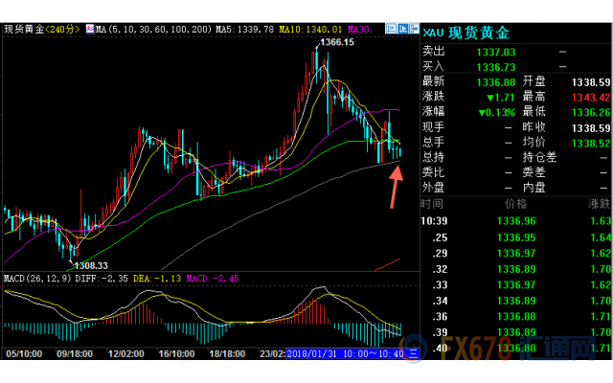Click the 开盘 value 1338.59
This screenshot has width=613, height=383.
coord(591,82)
